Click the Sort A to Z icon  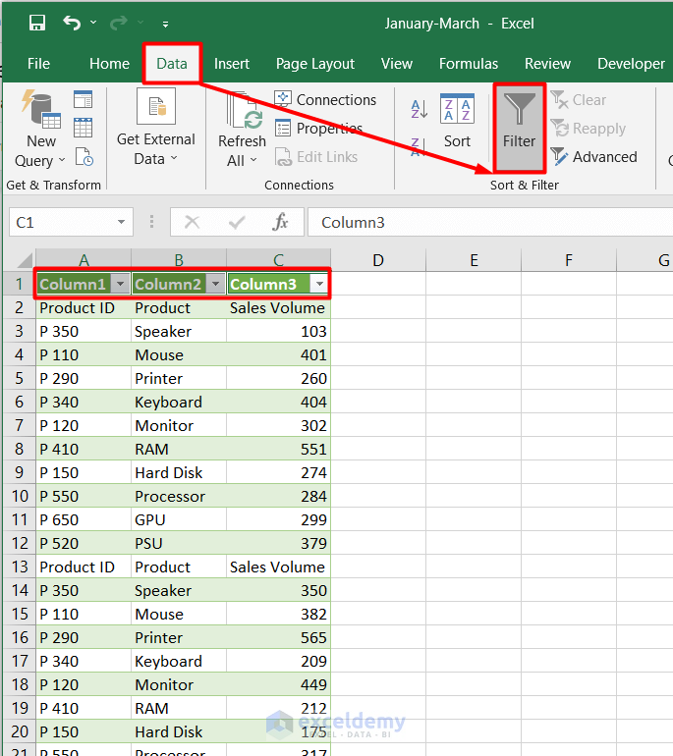[x=419, y=110]
